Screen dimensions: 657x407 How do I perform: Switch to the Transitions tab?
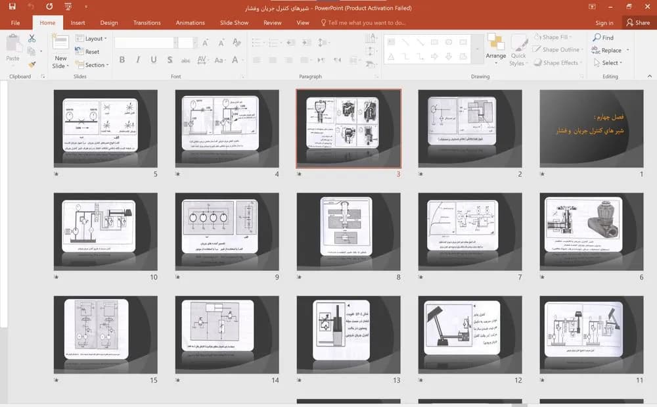coord(147,22)
